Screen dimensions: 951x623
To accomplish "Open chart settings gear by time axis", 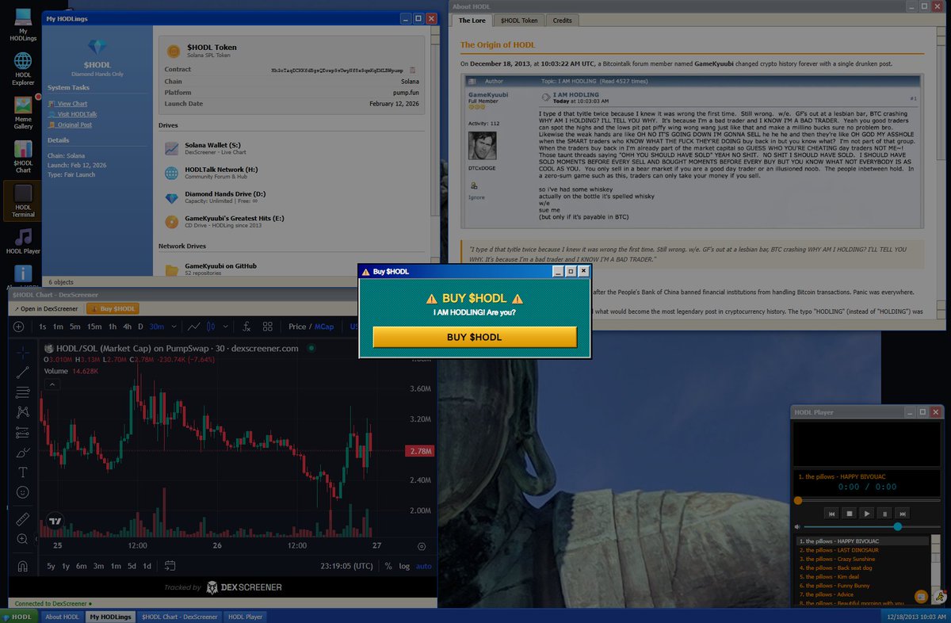I will coord(422,546).
